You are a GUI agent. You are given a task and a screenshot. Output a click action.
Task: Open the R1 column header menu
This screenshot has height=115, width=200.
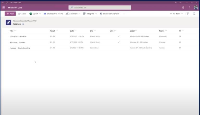[181, 31]
